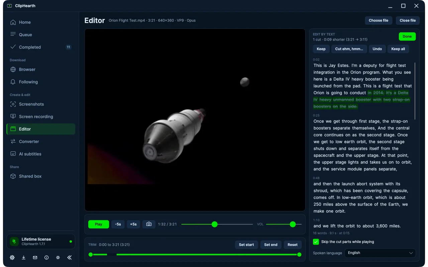Click the VOL volume slider handle
428x267 pixels.
[293, 224]
